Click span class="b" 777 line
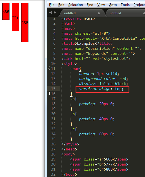The height and width of the screenshot is (177, 145). [99, 164]
